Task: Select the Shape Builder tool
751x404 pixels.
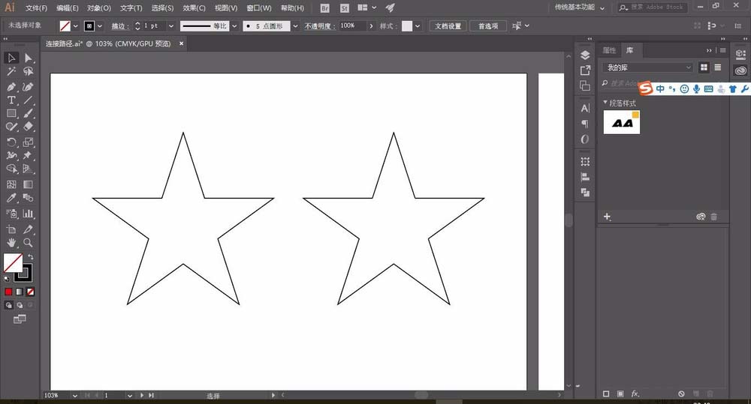Action: pos(11,169)
